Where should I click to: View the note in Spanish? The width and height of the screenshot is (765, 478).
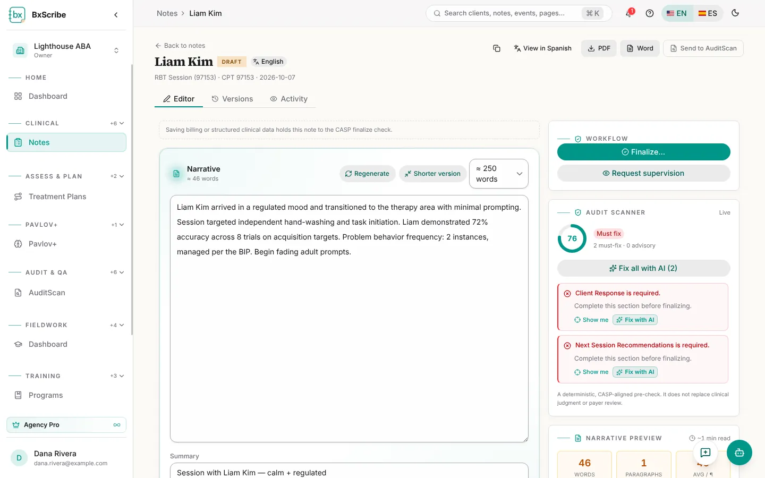[x=542, y=48]
